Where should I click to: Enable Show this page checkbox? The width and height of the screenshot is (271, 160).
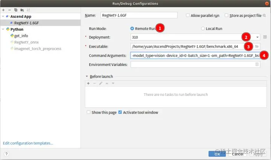(x=88, y=112)
